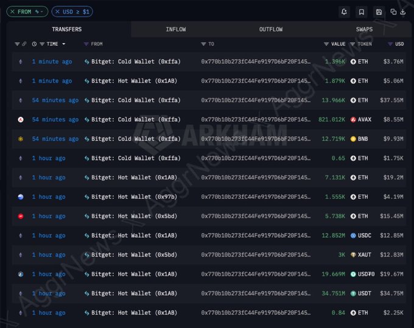
Task: Remove the FROM filter chip
Action: (x=12, y=12)
